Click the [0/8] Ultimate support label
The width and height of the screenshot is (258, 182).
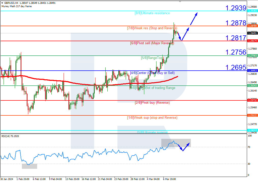click(x=153, y=132)
